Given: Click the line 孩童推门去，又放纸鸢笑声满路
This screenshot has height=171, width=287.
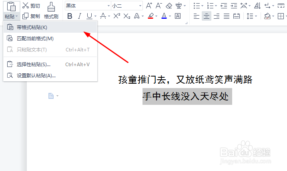Looking at the screenshot, I should [x=185, y=80].
